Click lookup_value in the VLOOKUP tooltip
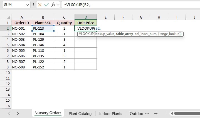This screenshot has width=200, height=118. point(105,34)
